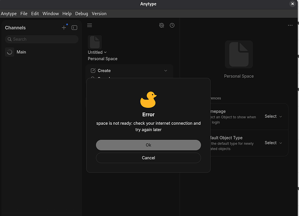Open the Default Object Type Select dropdown
The width and height of the screenshot is (299, 216).
273,143
